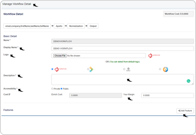
Task: Click the 'No file chosen' text
Action: click(74, 56)
